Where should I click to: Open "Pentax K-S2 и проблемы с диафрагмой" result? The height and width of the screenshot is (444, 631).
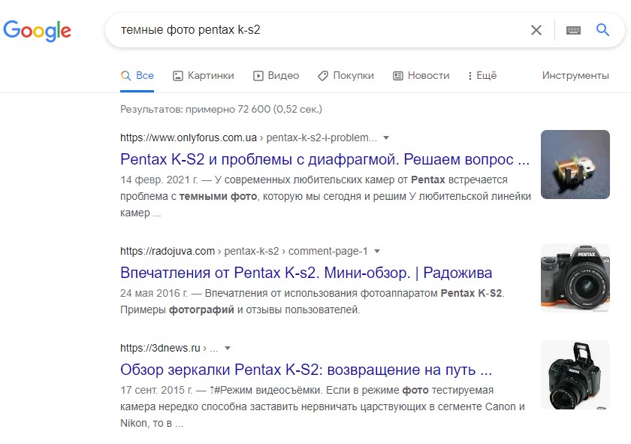(325, 159)
